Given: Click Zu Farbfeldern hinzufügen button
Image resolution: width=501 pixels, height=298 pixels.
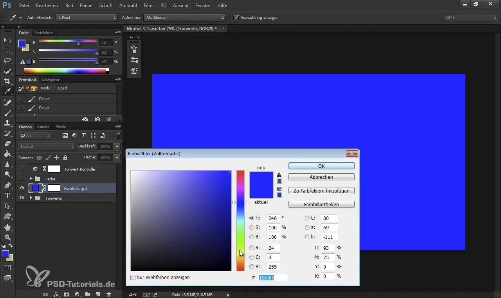Looking at the screenshot, I should click(x=321, y=191).
